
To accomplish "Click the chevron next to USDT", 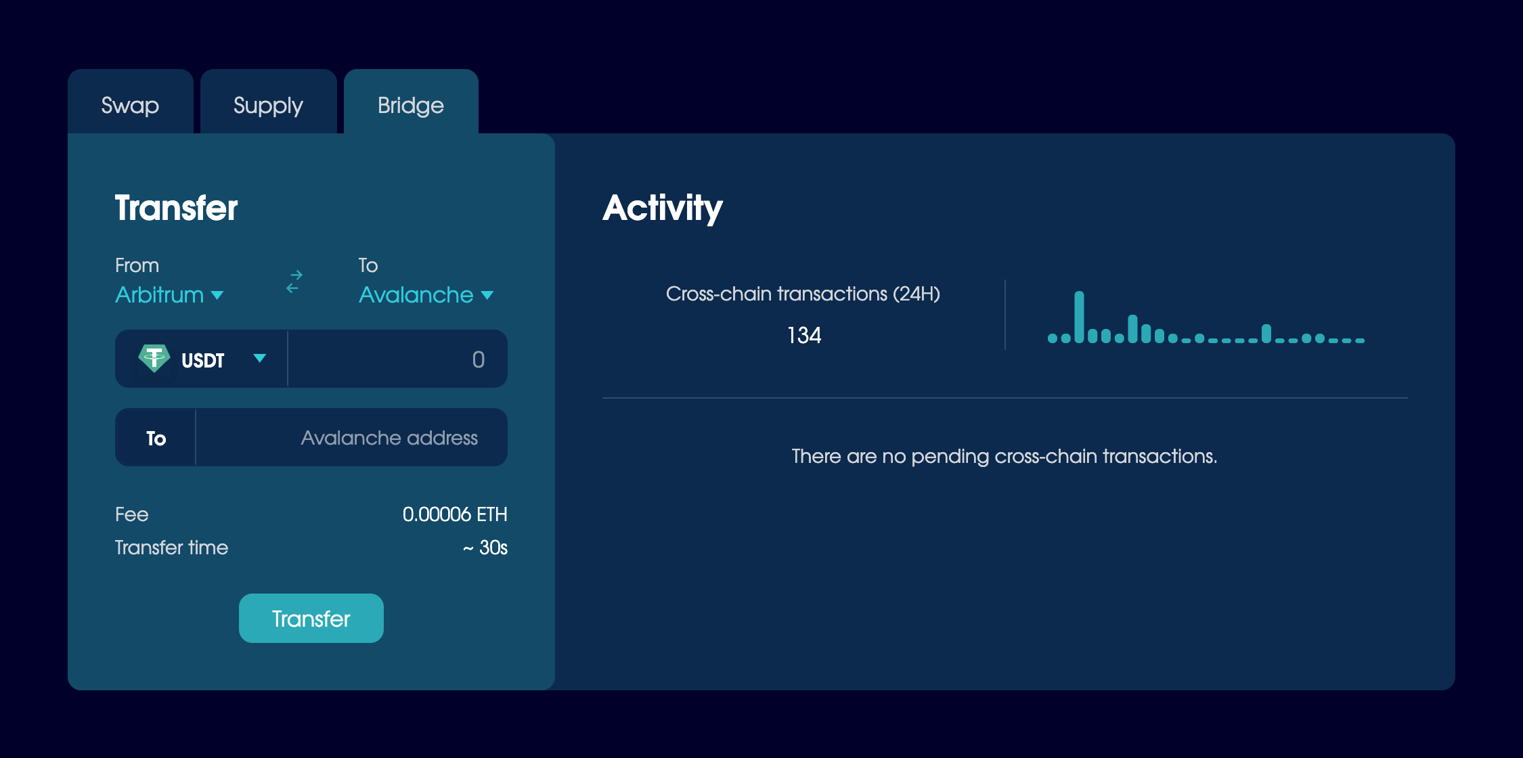I will (260, 359).
